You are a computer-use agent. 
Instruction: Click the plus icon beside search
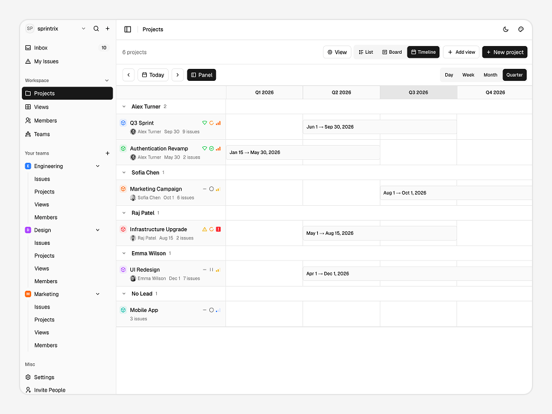point(108,28)
